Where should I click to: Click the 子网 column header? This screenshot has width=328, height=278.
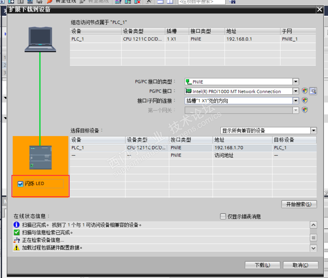click(298, 31)
